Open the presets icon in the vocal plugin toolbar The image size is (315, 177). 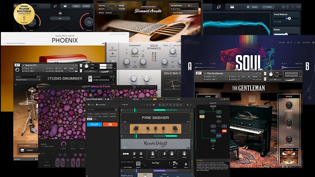coord(232,7)
